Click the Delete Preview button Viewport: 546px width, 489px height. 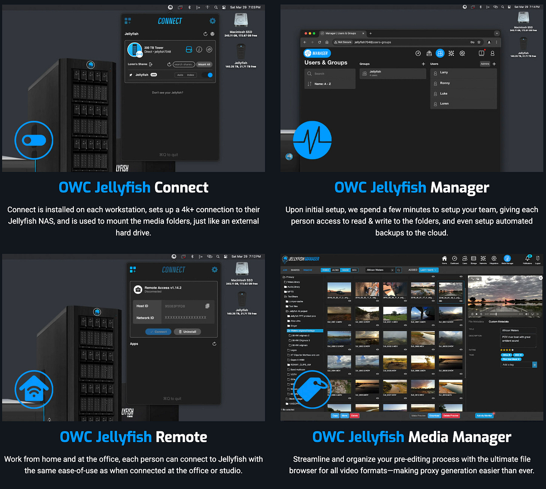click(x=451, y=415)
